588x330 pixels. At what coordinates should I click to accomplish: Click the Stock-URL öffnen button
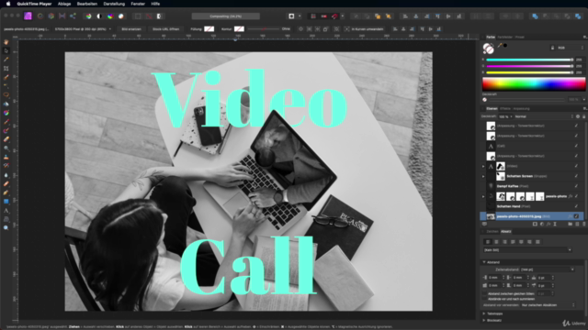click(x=165, y=28)
